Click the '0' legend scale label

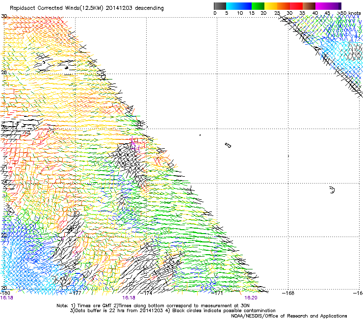click(215, 13)
